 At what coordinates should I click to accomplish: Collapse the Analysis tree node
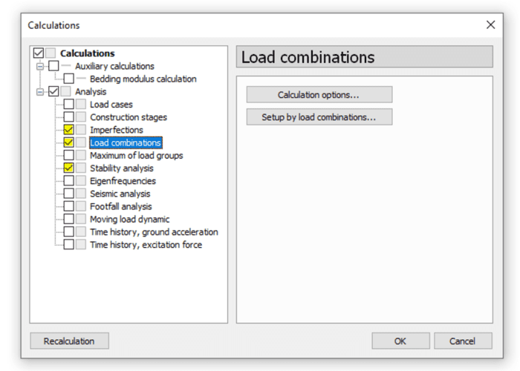(x=40, y=92)
